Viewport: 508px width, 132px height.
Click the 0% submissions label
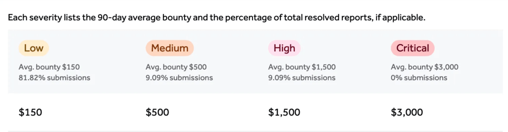coord(419,78)
